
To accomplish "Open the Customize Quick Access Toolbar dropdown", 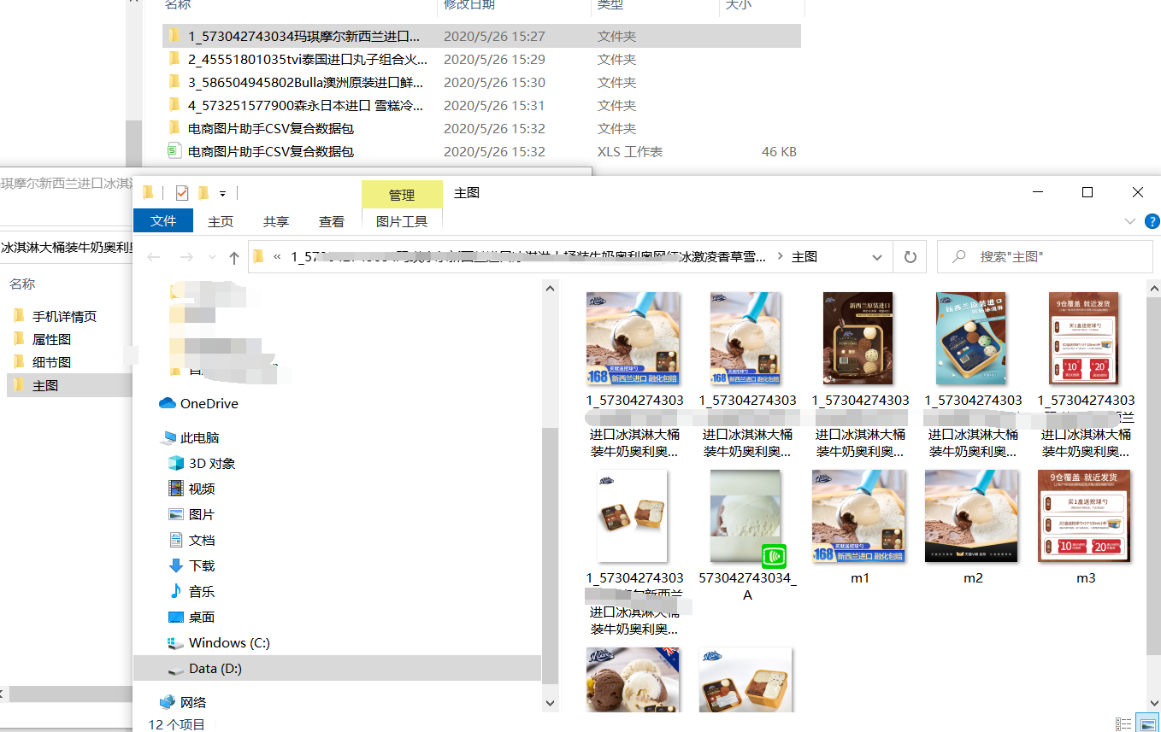I will (223, 194).
